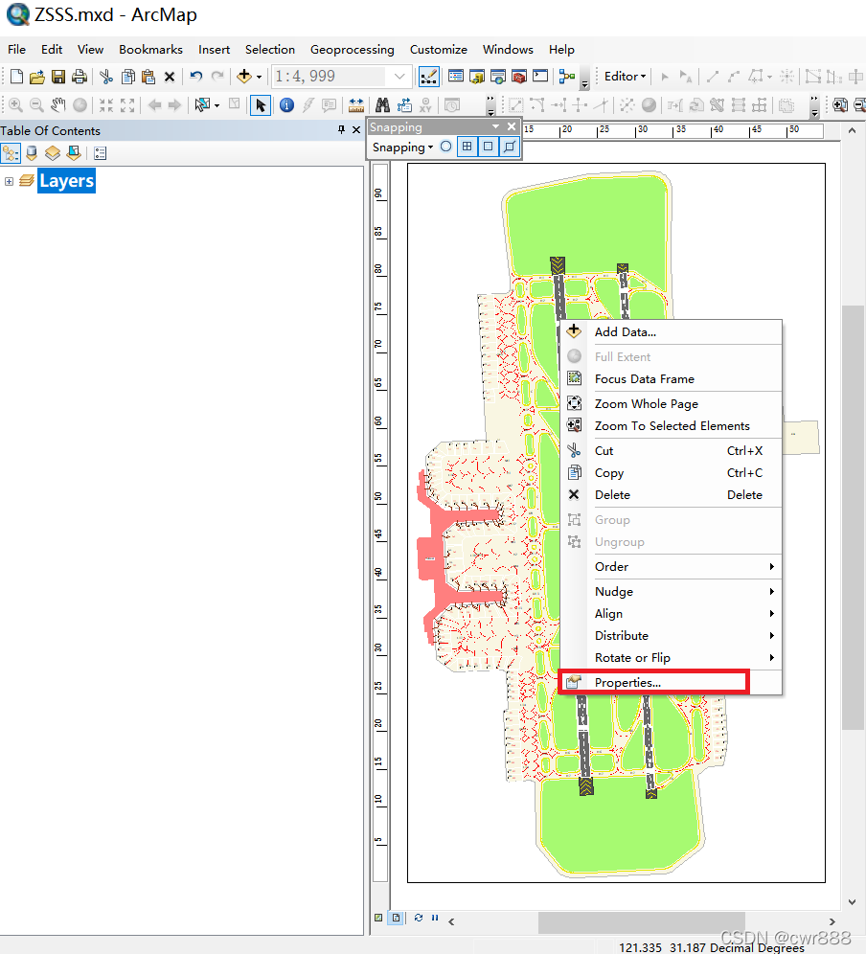Expand the Layers tree node
The width and height of the screenshot is (866, 954).
point(10,181)
